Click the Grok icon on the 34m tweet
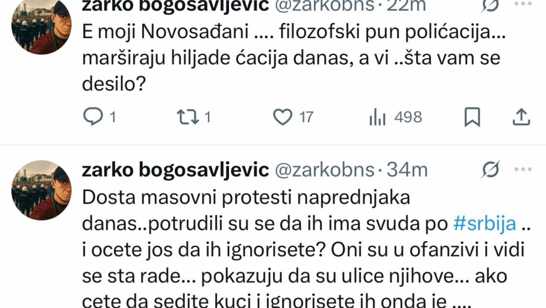546x308 pixels. (490, 170)
